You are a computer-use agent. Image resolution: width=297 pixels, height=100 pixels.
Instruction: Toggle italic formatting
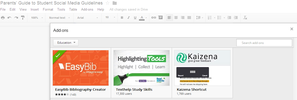[x=128, y=17]
